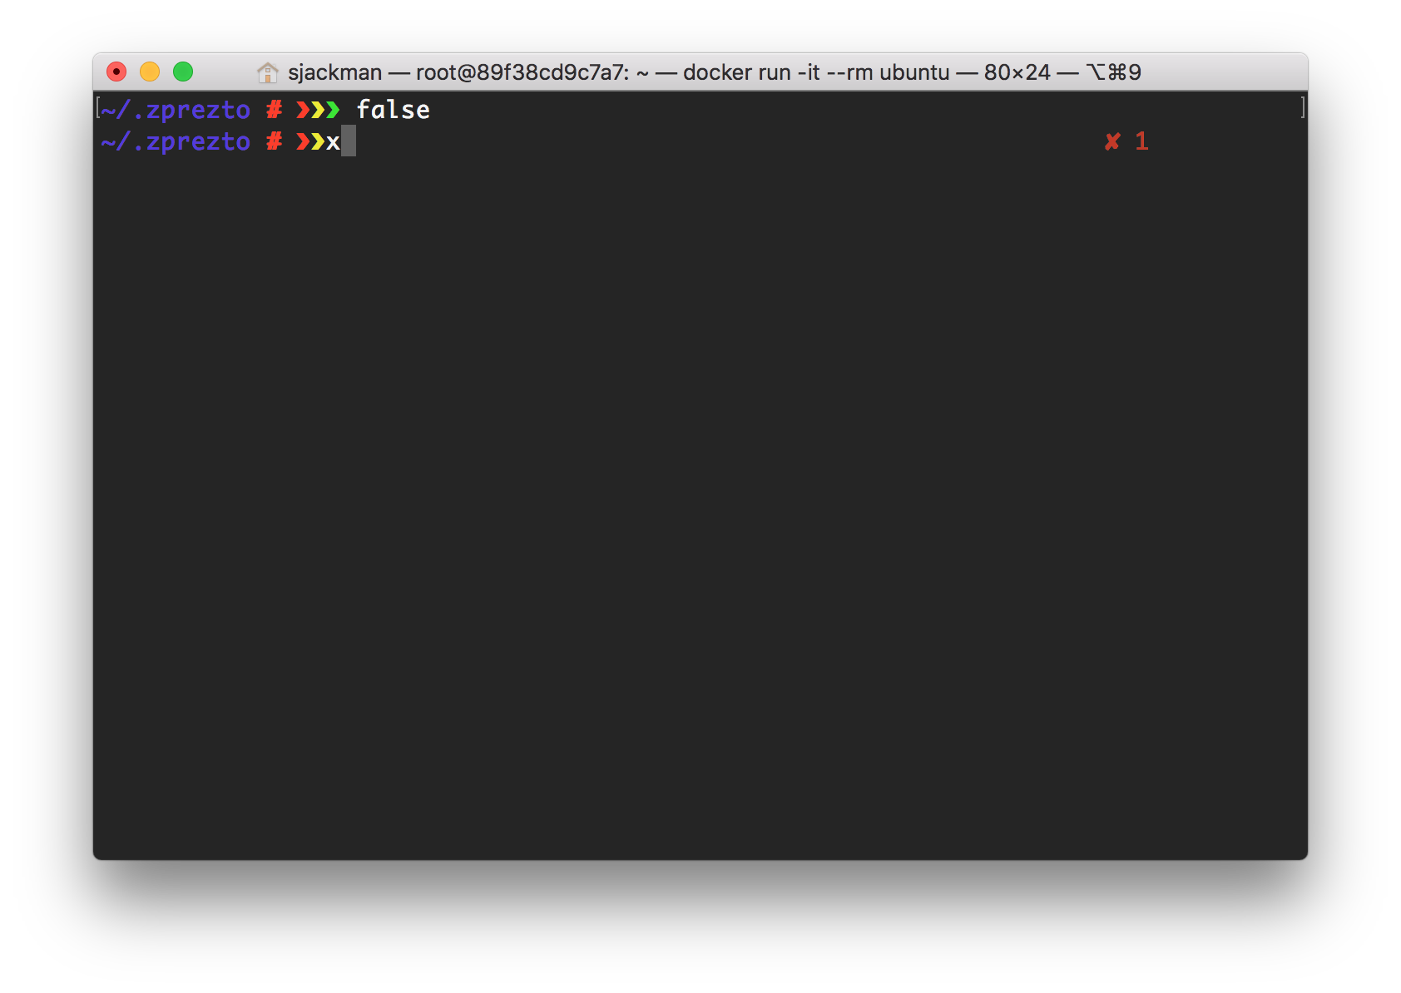Click the '~/.zprezto' path in second prompt line

pos(176,141)
